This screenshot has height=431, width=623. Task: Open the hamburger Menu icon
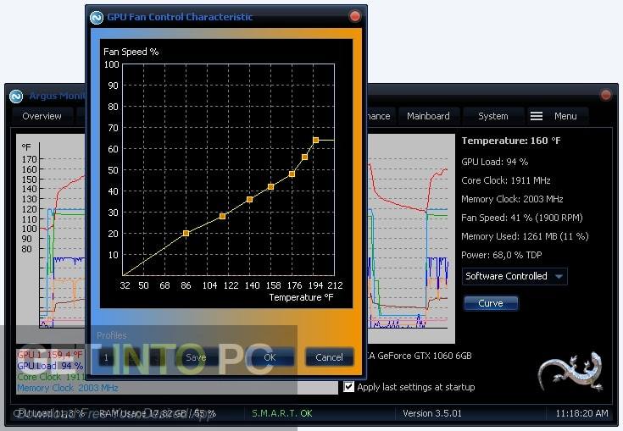click(537, 116)
